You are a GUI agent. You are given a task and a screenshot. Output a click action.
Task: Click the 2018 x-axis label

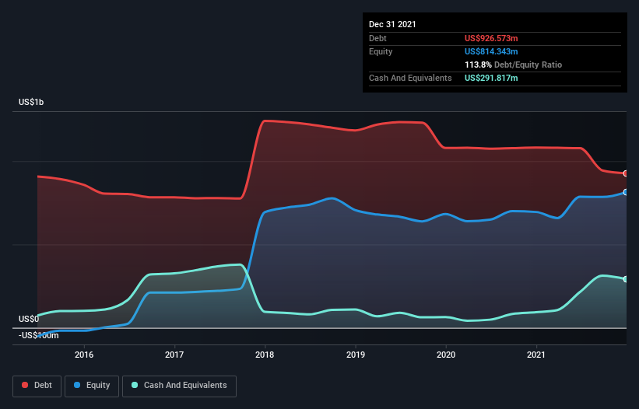pos(265,355)
